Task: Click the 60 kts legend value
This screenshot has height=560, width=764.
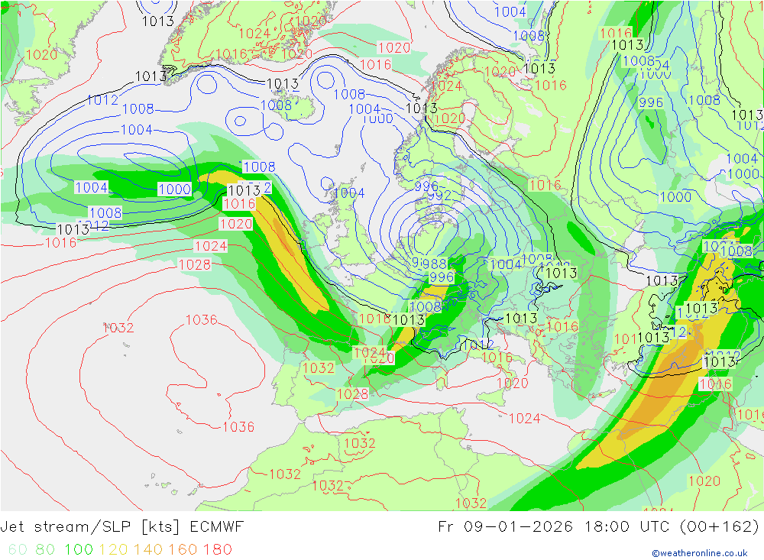Action: [18, 549]
